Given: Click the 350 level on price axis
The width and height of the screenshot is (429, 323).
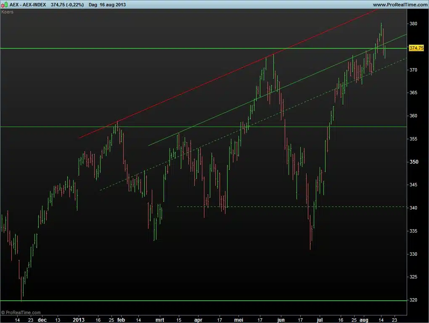Looking at the screenshot, I should tap(413, 162).
